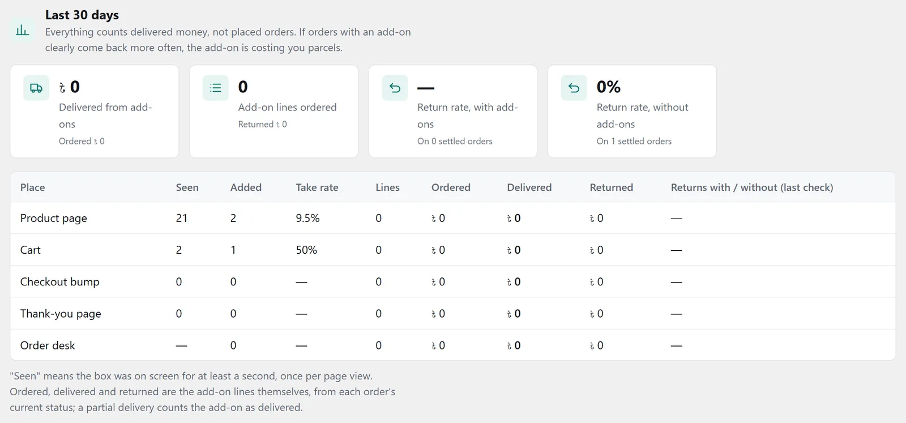This screenshot has height=423, width=906.
Task: Click the list icon on Add-on lines ordered card
Action: pyautogui.click(x=216, y=88)
